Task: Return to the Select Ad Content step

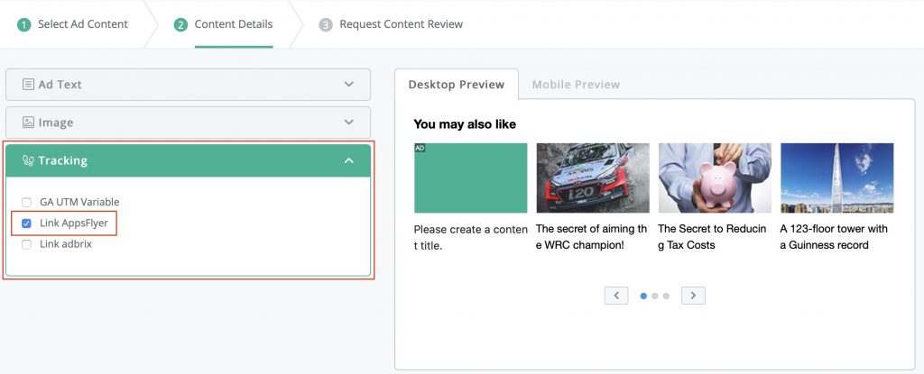Action: coord(82,24)
